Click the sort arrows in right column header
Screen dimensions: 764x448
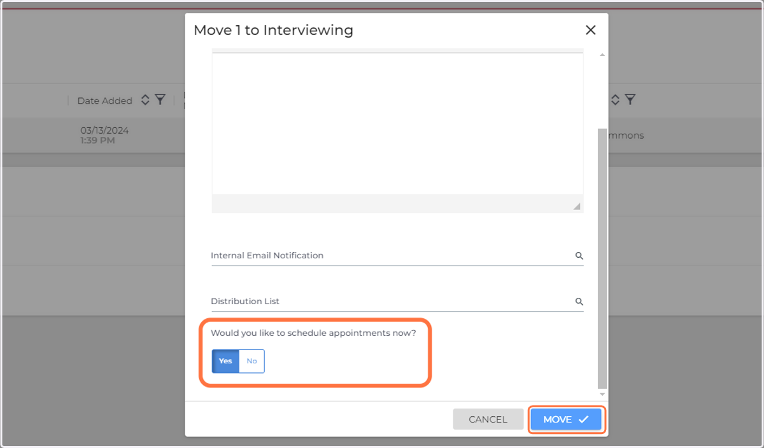[615, 99]
